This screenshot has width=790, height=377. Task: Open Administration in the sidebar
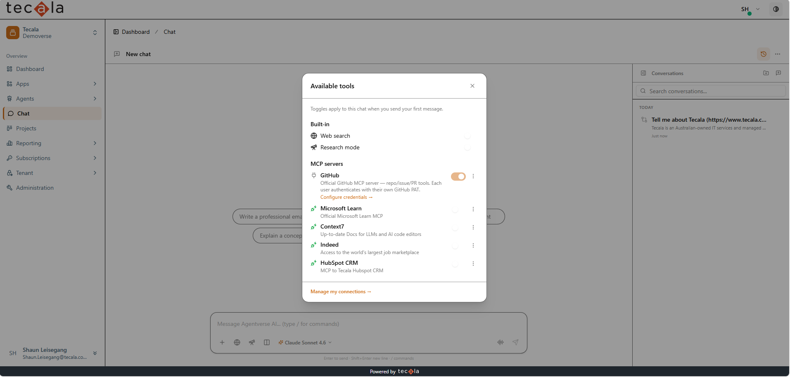tap(52, 188)
